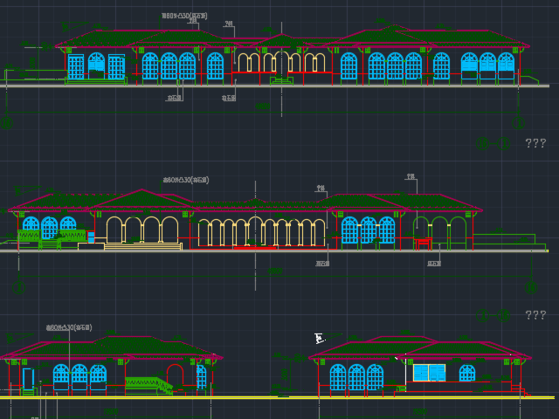Select the grid bubble beside the top "???" label
559x419 pixels.
point(503,143)
